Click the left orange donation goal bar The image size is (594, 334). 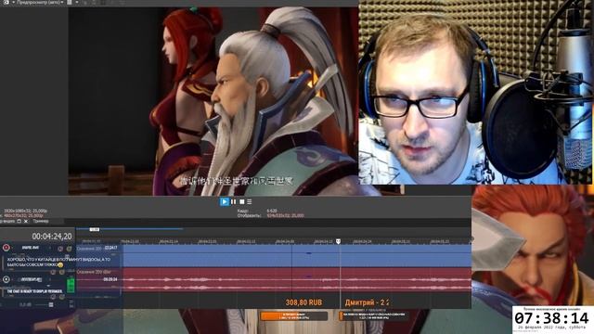[294, 315]
